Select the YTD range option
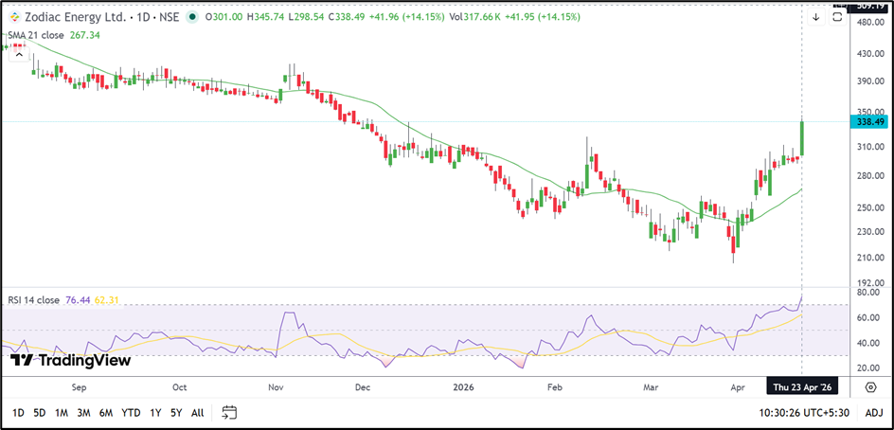Image resolution: width=894 pixels, height=430 pixels. (132, 413)
